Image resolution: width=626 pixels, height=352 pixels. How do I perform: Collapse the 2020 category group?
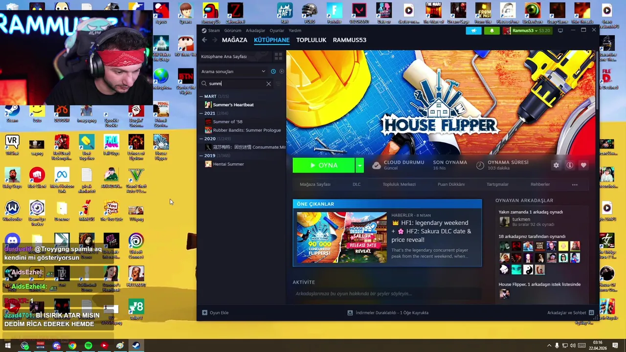click(201, 139)
